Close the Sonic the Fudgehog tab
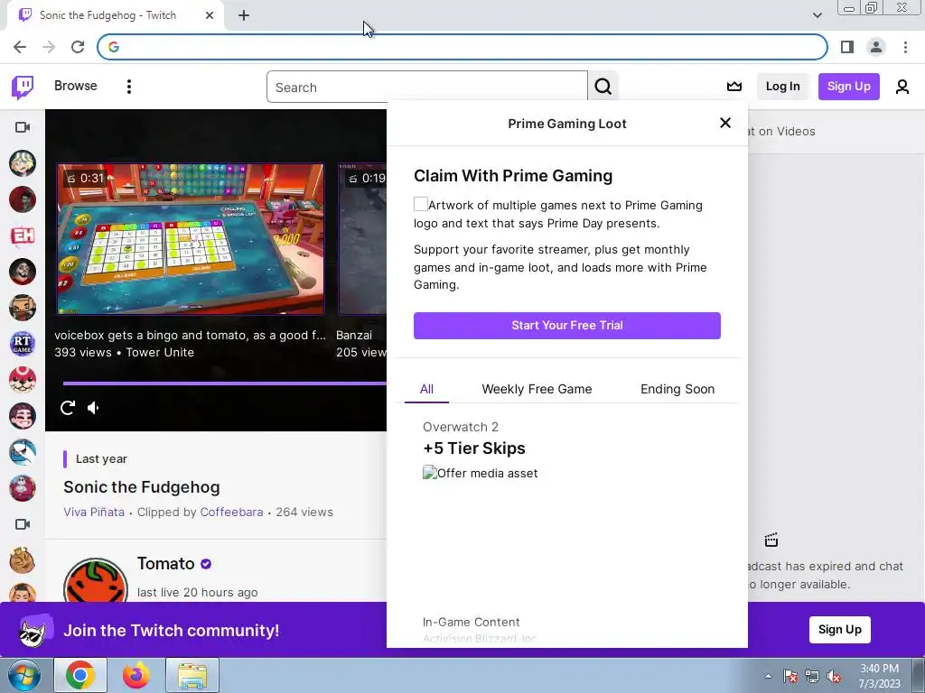 coord(210,15)
